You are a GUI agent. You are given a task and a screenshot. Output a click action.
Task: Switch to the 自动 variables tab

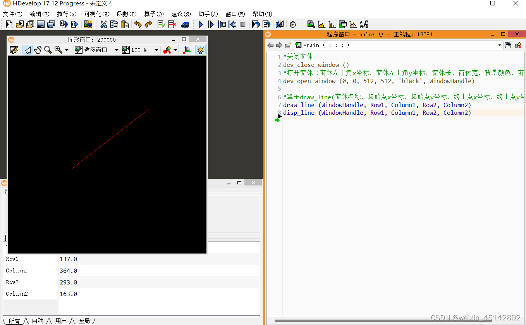(38, 321)
